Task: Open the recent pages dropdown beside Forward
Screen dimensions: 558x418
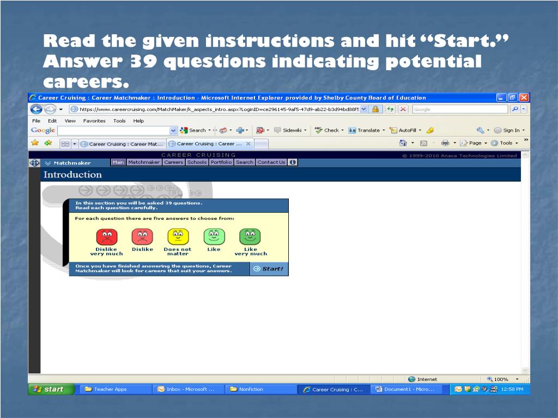Action: [61, 109]
